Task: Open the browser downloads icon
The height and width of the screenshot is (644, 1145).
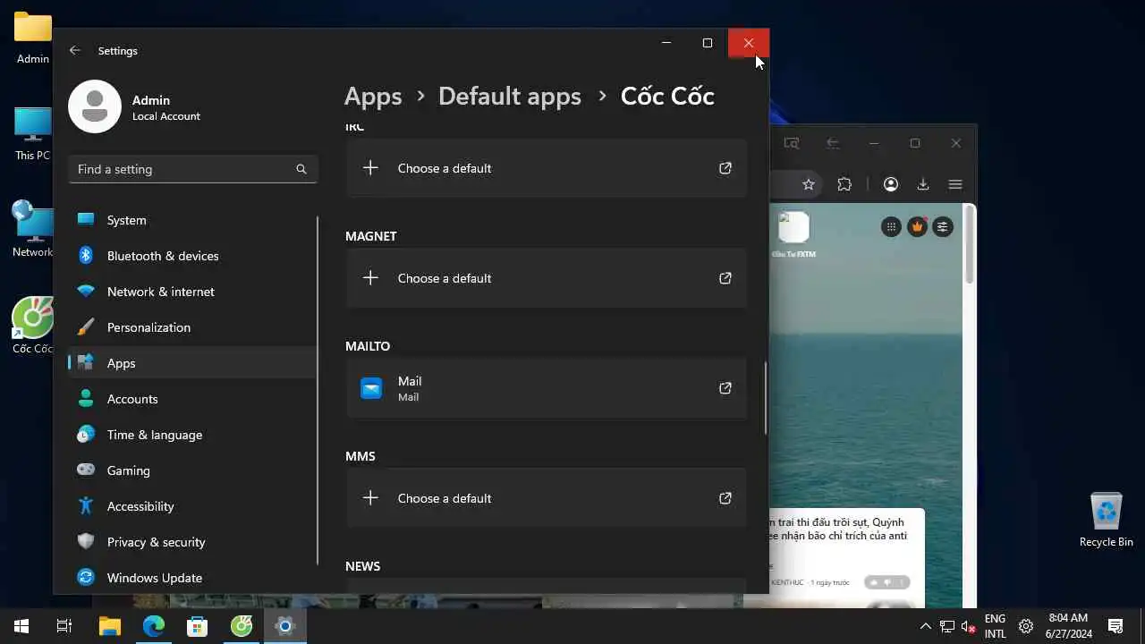Action: (923, 184)
